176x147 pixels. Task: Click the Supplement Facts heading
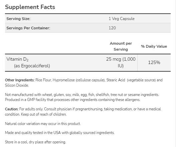coord(30,7)
